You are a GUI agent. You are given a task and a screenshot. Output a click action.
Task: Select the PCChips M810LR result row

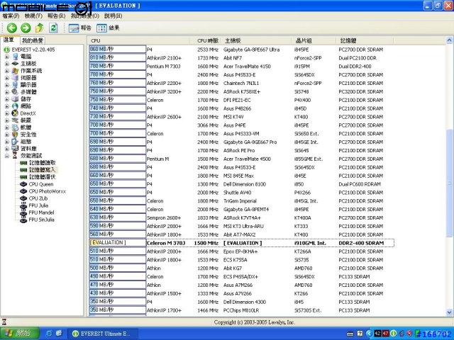[x=241, y=310]
